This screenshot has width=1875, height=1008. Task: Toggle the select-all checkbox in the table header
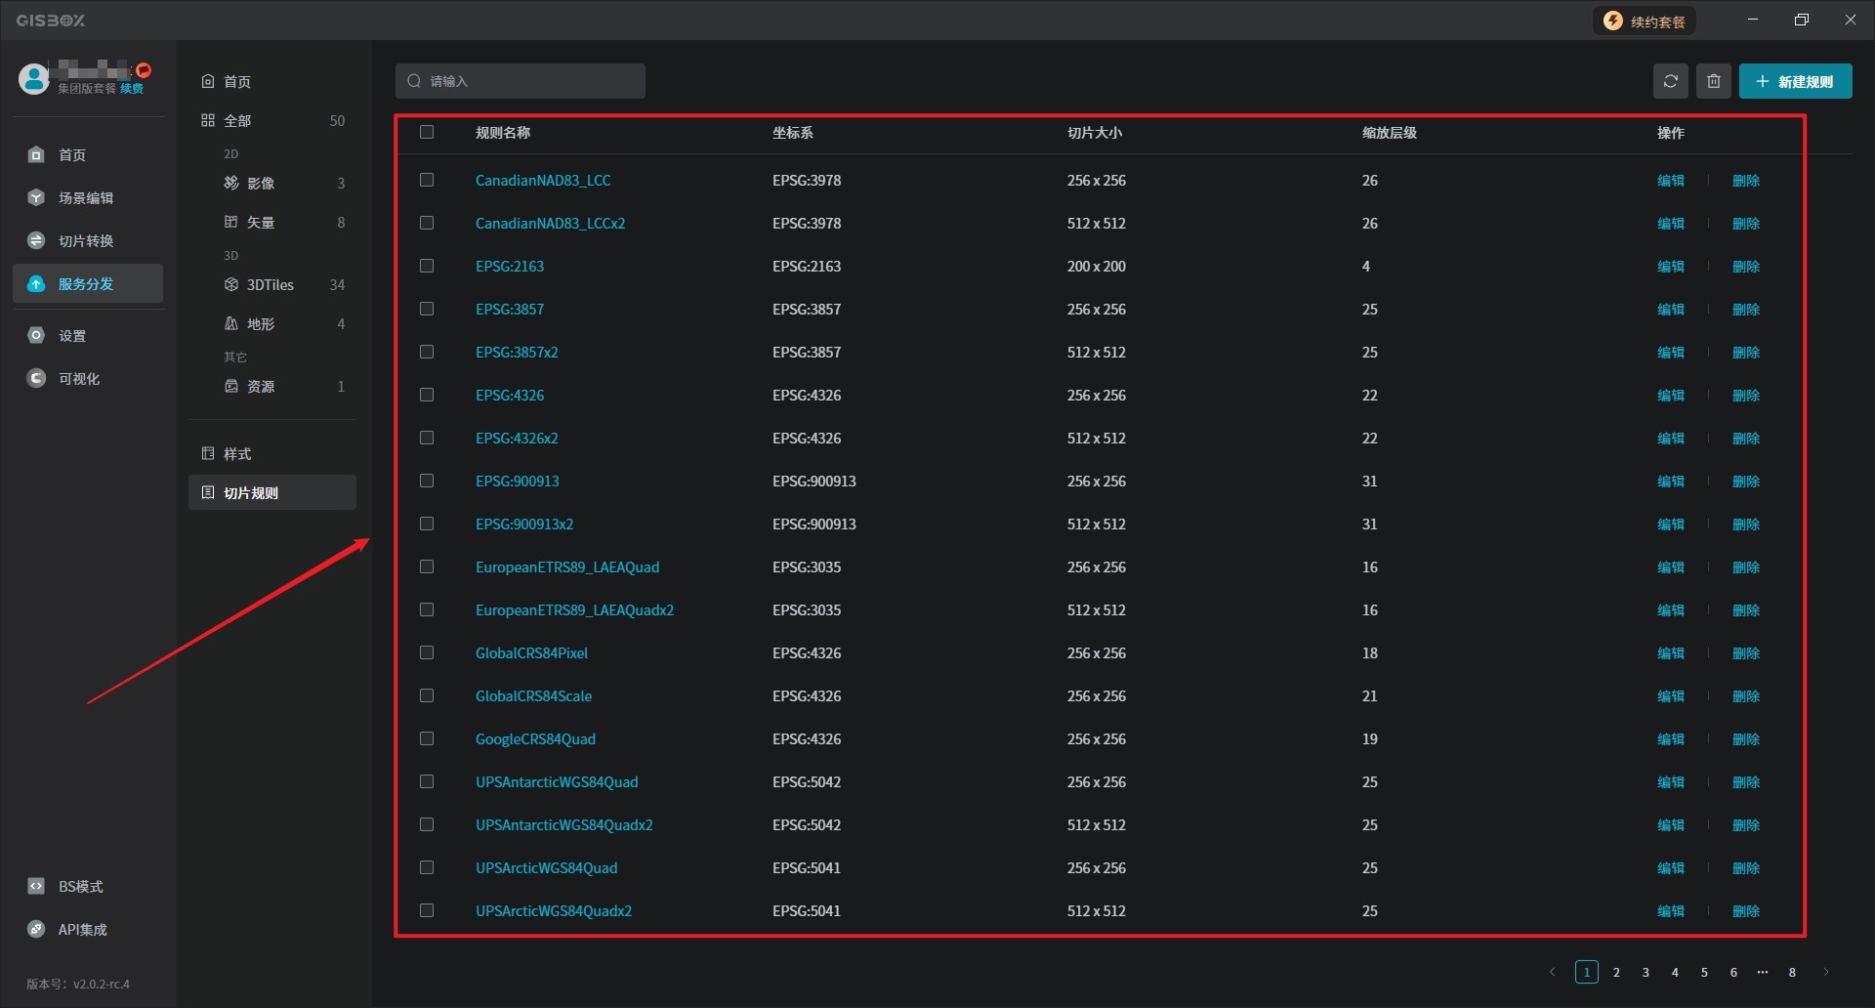pos(427,132)
